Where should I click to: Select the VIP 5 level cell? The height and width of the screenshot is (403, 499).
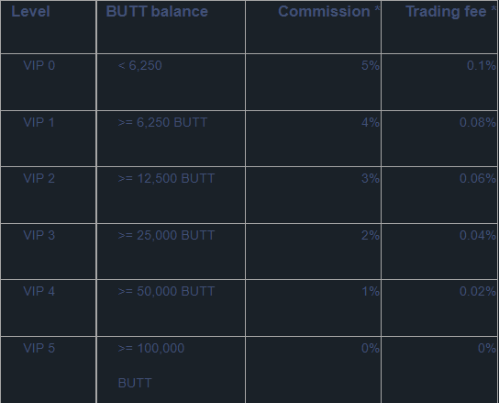pos(48,370)
